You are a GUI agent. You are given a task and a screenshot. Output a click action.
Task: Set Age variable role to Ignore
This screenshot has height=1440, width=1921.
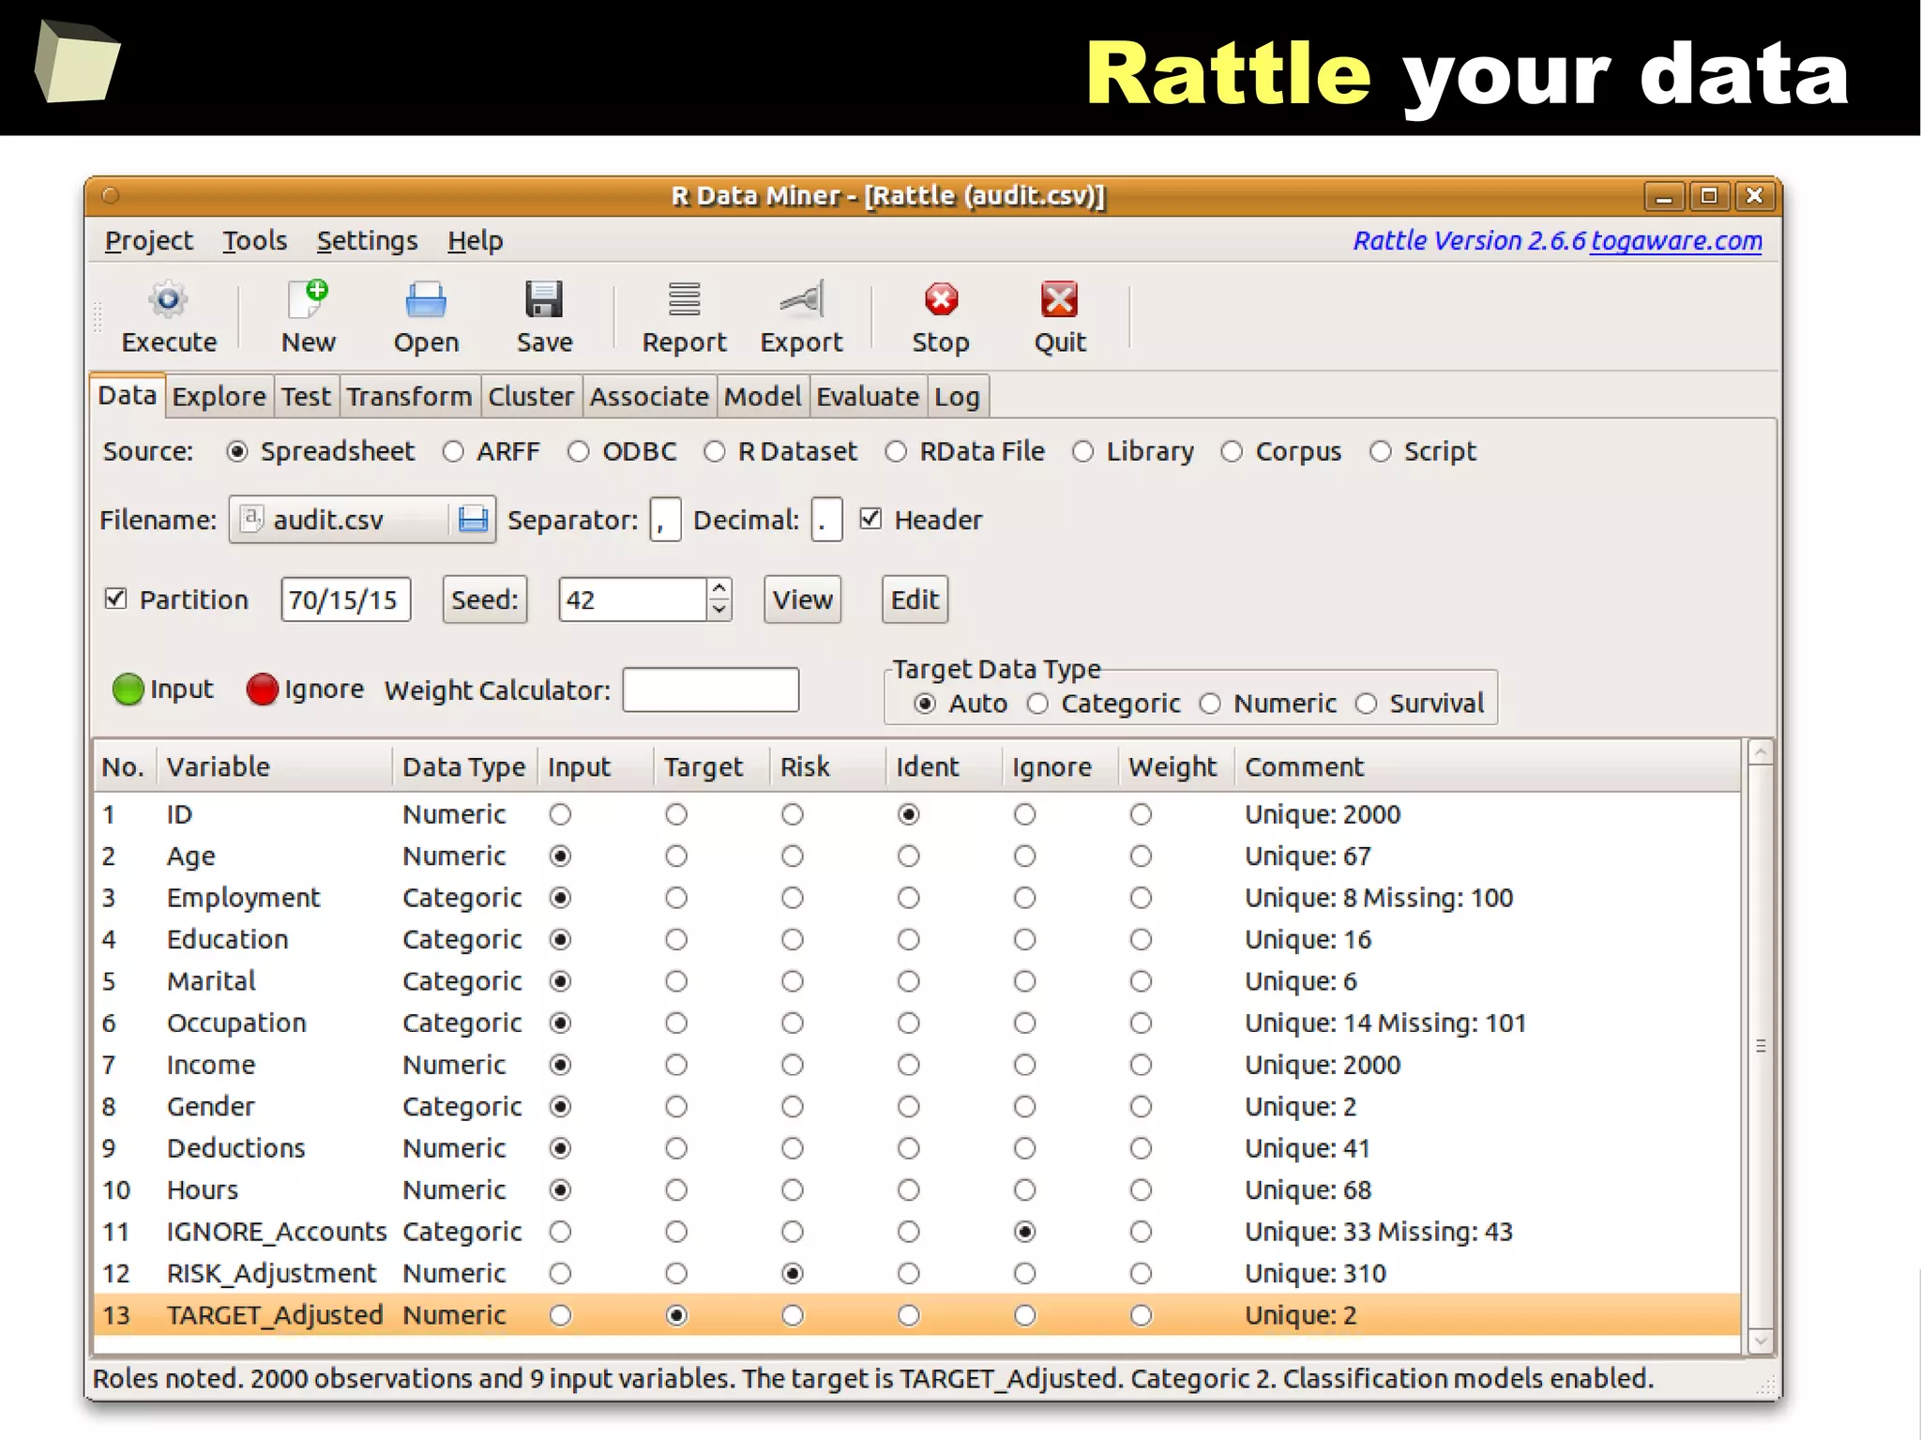pos(1025,856)
